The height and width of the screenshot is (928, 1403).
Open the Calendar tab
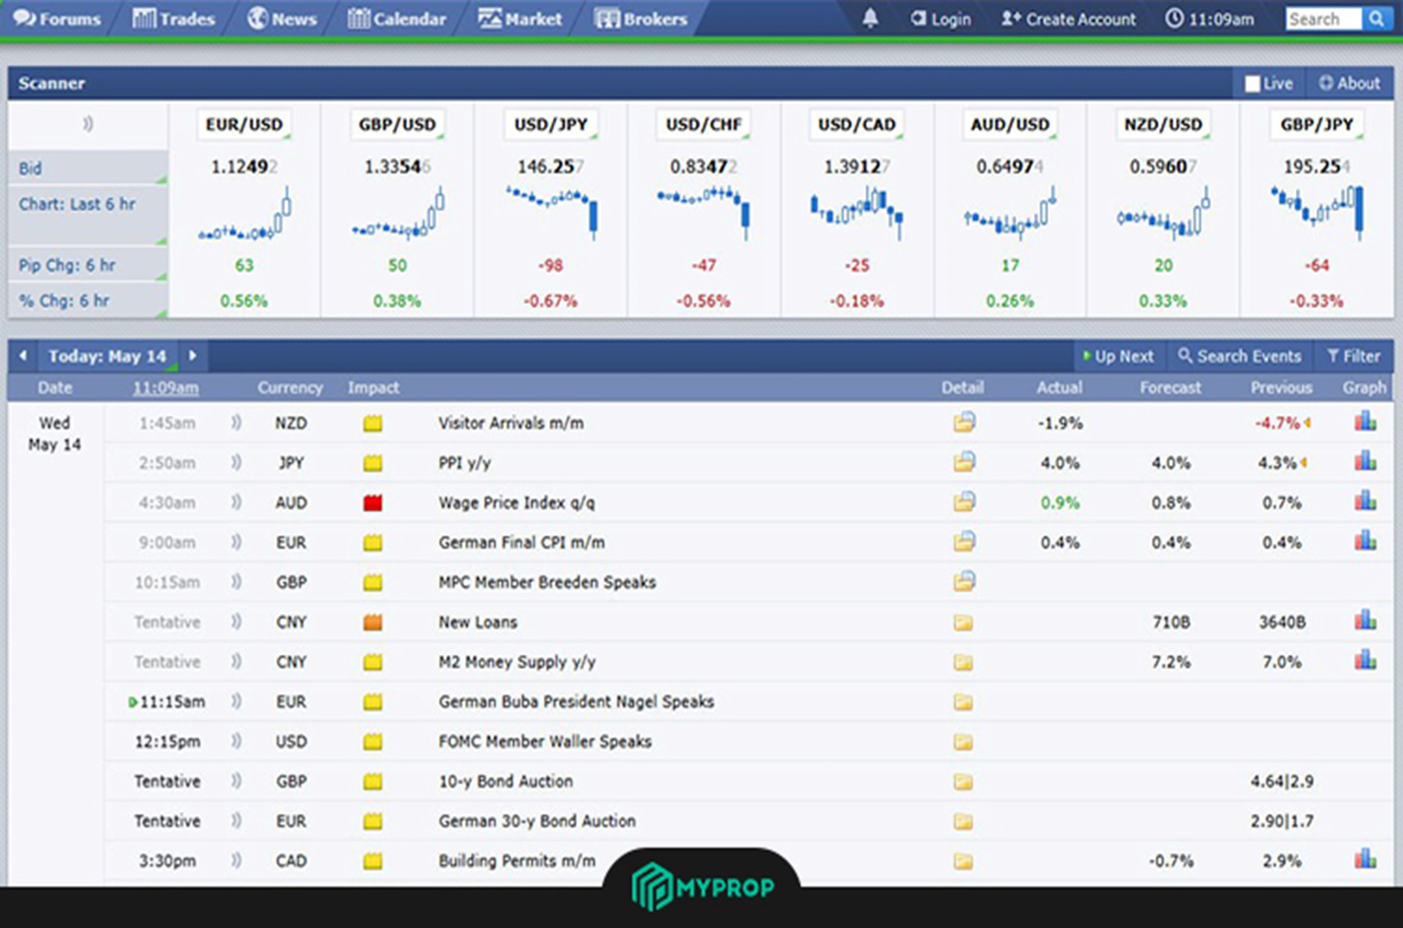(x=397, y=19)
